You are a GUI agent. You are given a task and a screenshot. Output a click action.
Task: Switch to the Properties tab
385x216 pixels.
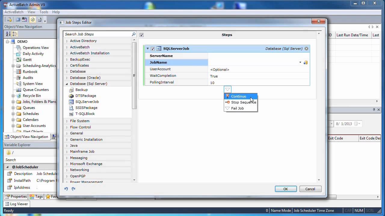coord(16,196)
